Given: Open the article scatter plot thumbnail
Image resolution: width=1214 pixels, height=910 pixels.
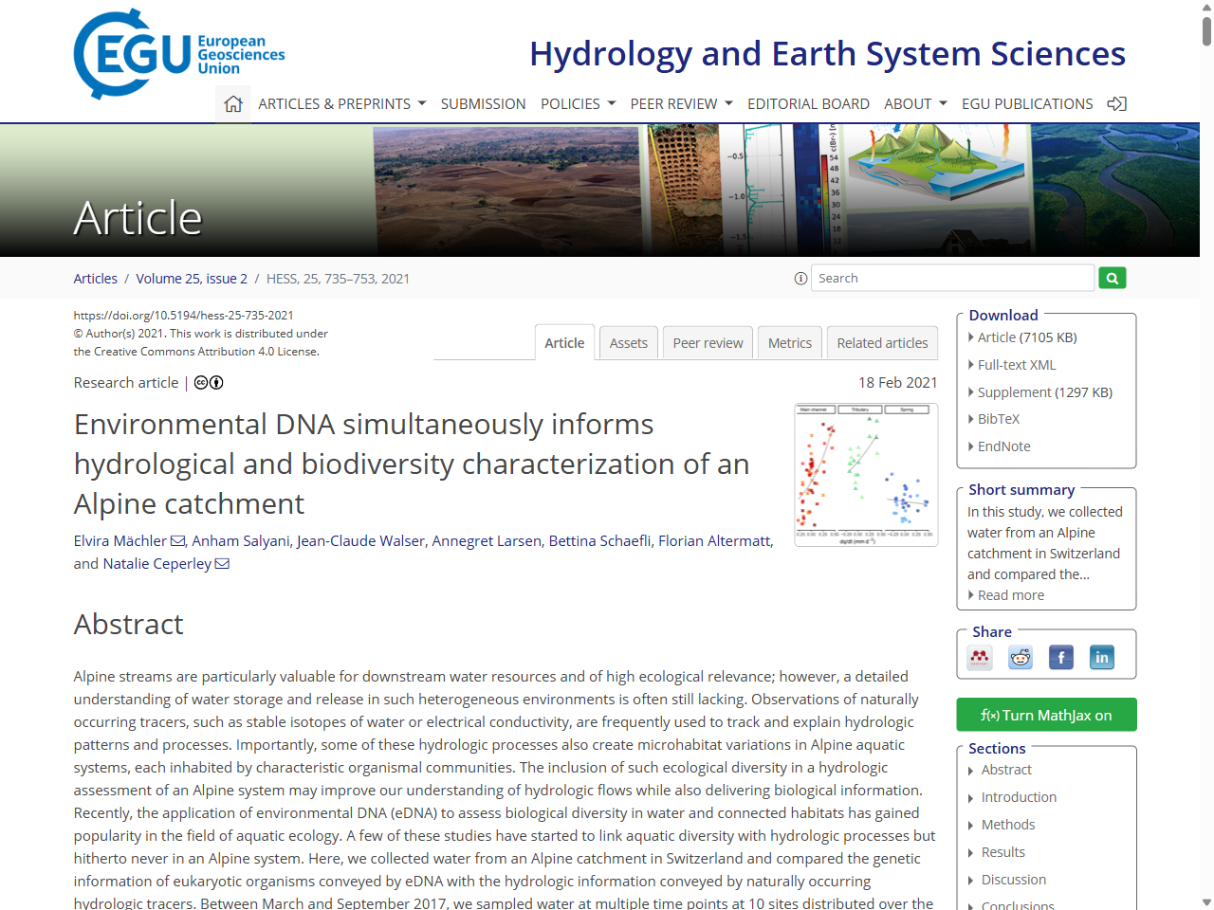Looking at the screenshot, I should pyautogui.click(x=866, y=475).
